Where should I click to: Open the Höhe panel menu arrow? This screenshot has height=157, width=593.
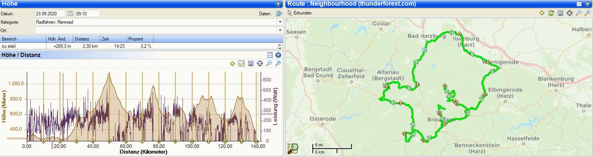tap(278, 4)
